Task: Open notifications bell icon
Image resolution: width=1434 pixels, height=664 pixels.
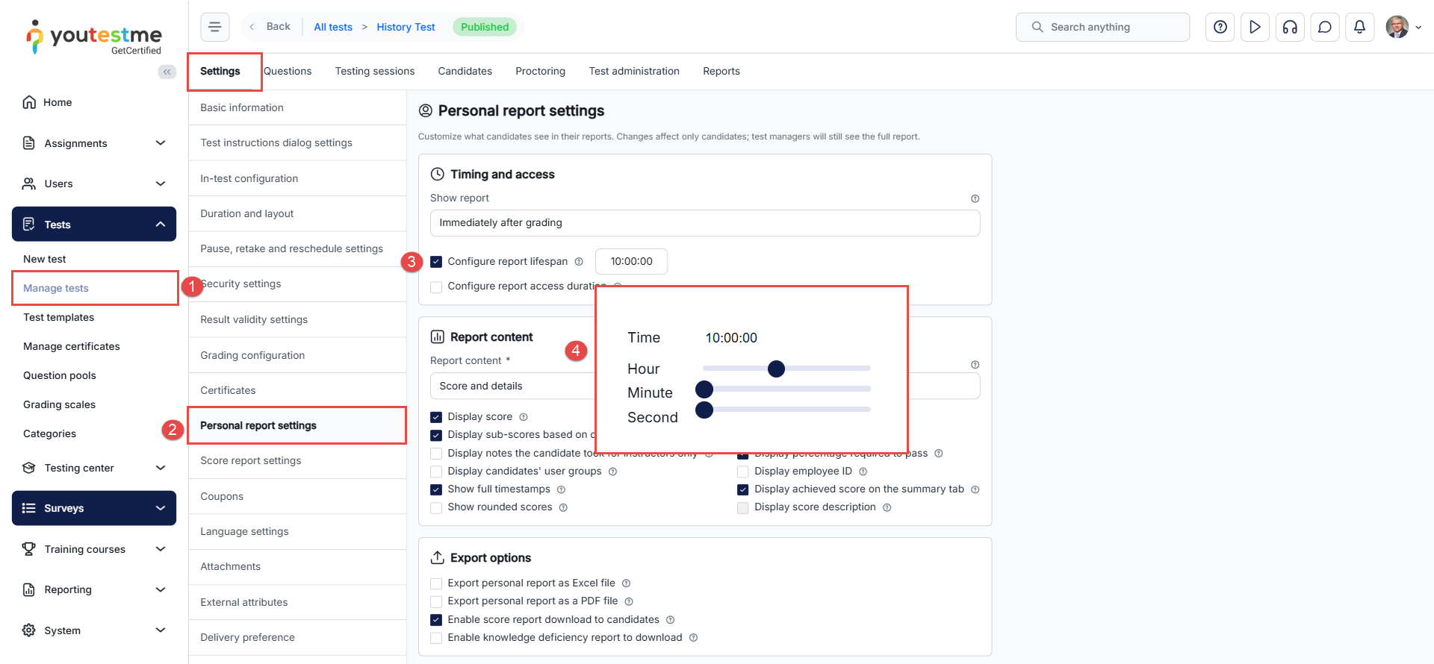Action: click(x=1359, y=27)
